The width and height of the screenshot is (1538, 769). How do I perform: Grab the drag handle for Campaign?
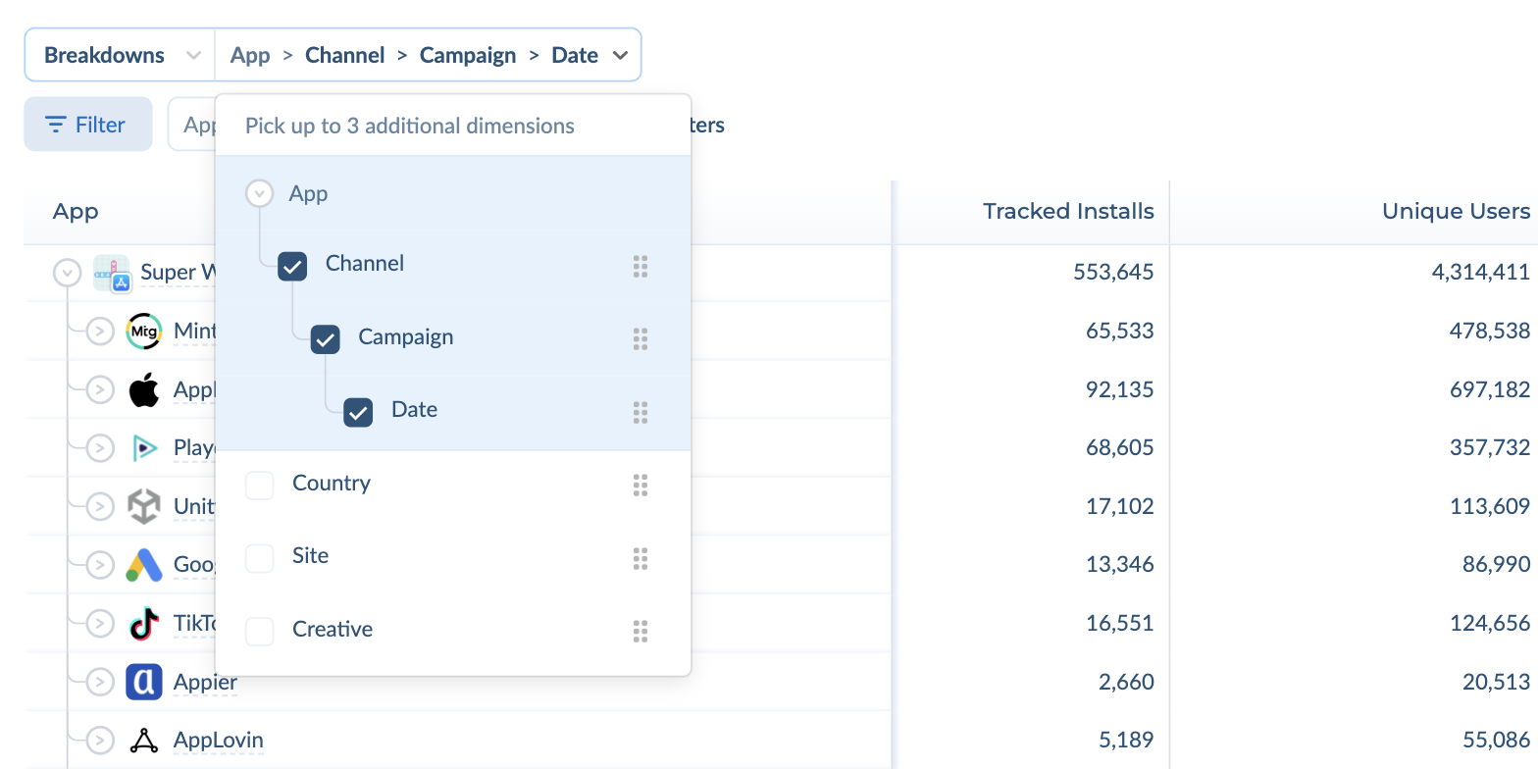[x=641, y=339]
